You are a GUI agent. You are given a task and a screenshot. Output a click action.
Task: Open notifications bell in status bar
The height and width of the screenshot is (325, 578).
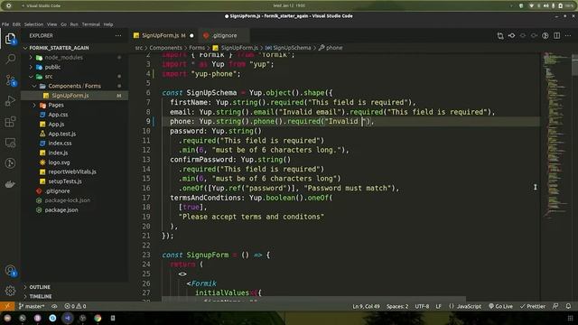(x=568, y=306)
